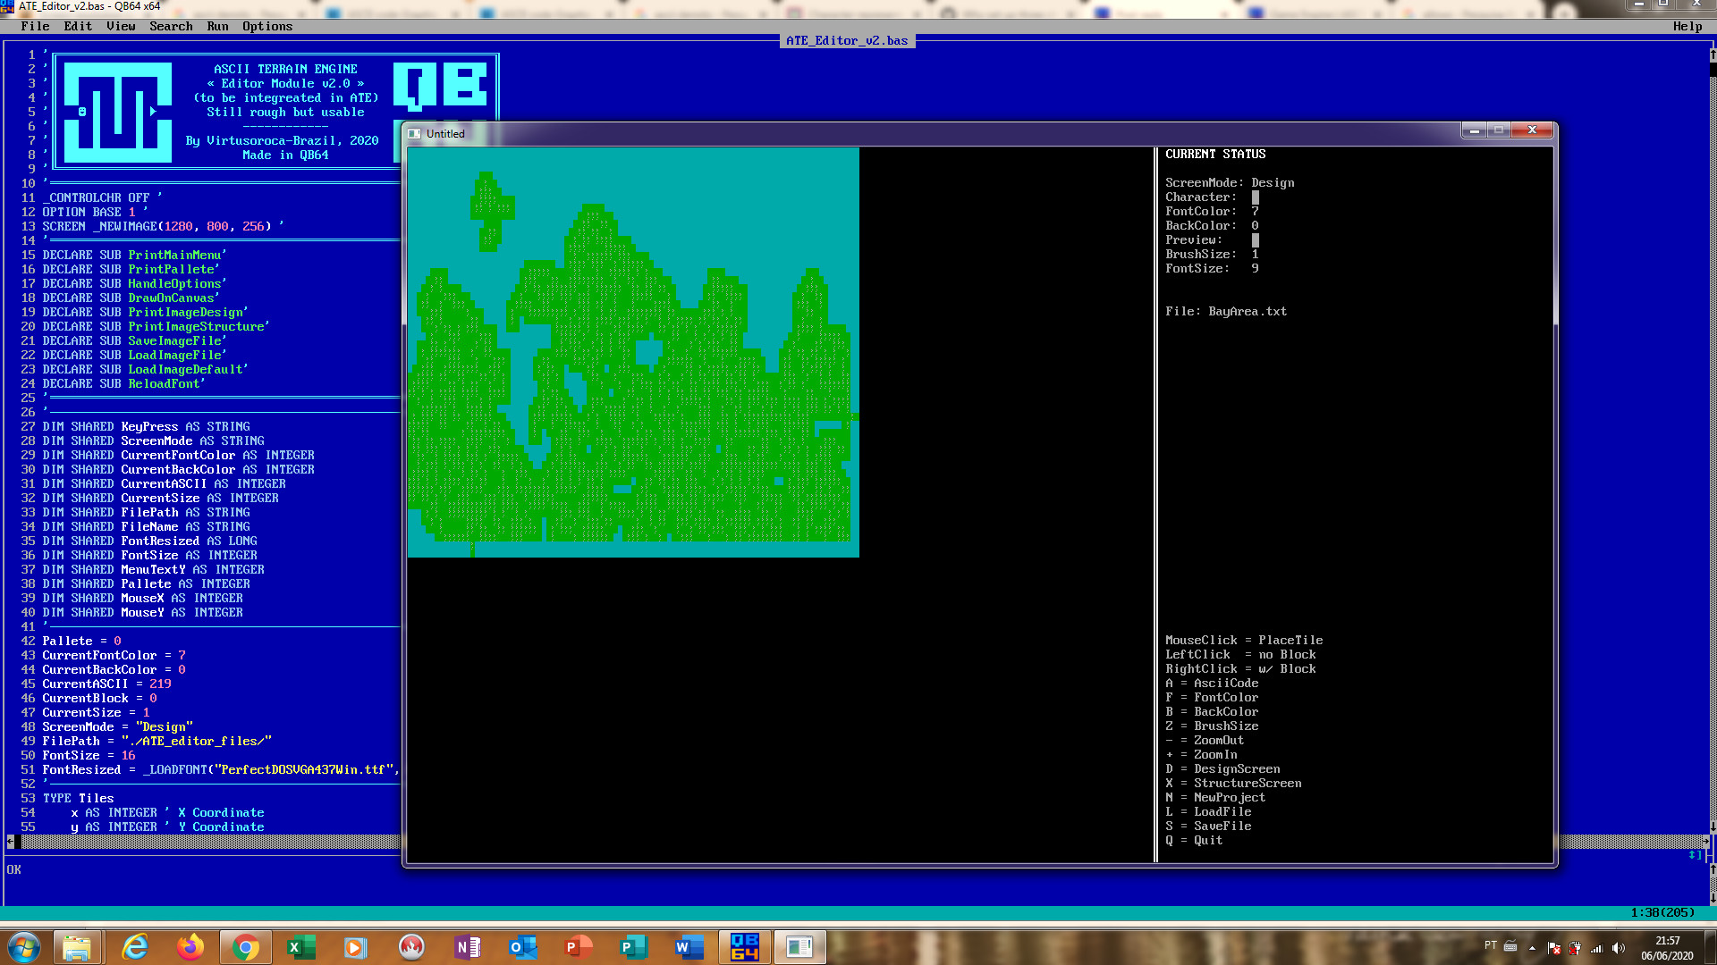Open OneNote from taskbar
Screen dimensions: 1717x965
(x=467, y=946)
